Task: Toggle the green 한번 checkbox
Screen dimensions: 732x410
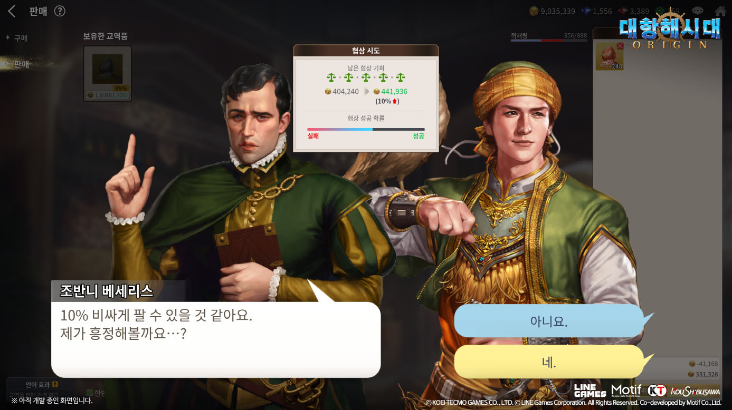Action: click(89, 393)
